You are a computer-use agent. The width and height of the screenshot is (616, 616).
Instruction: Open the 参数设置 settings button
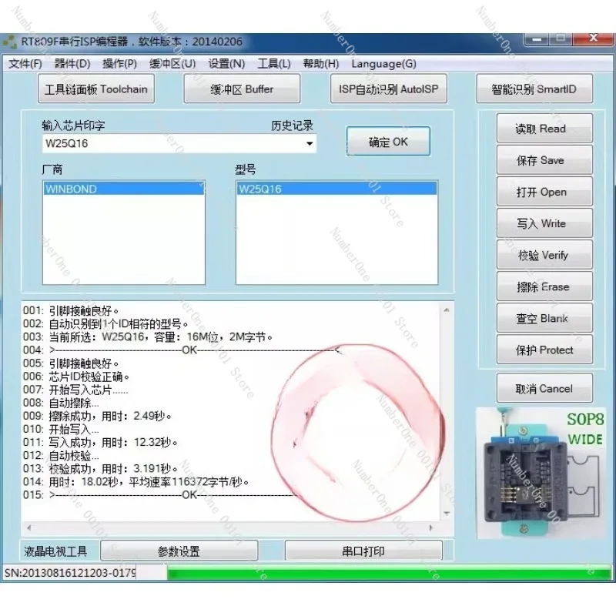point(179,551)
